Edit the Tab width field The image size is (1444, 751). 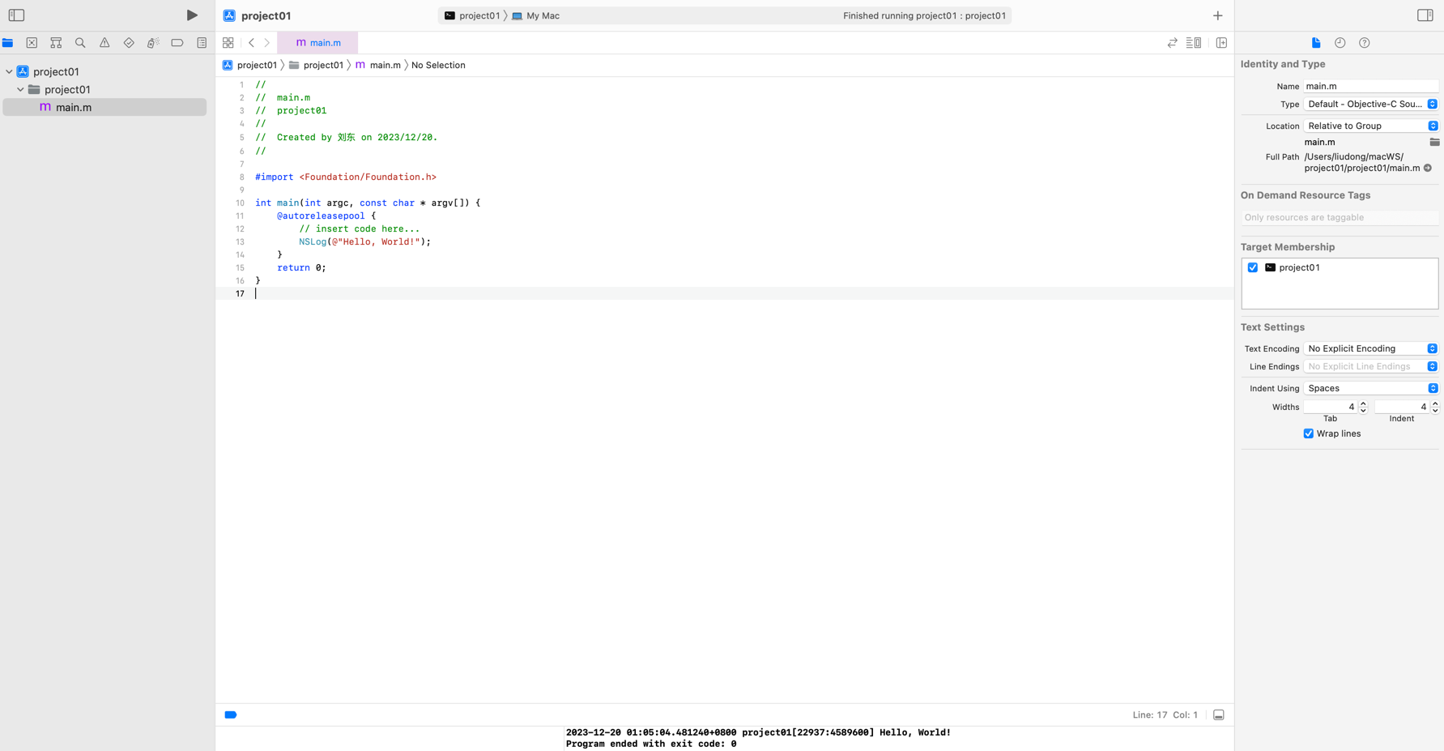[x=1331, y=407]
